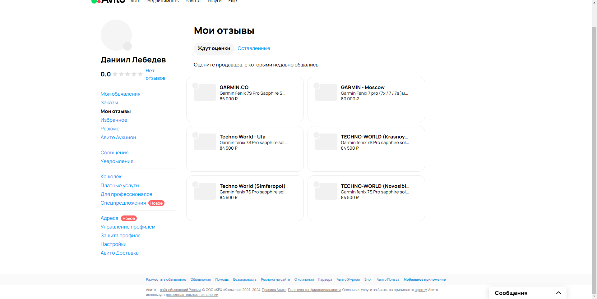Click footer link Карьера

point(325,280)
